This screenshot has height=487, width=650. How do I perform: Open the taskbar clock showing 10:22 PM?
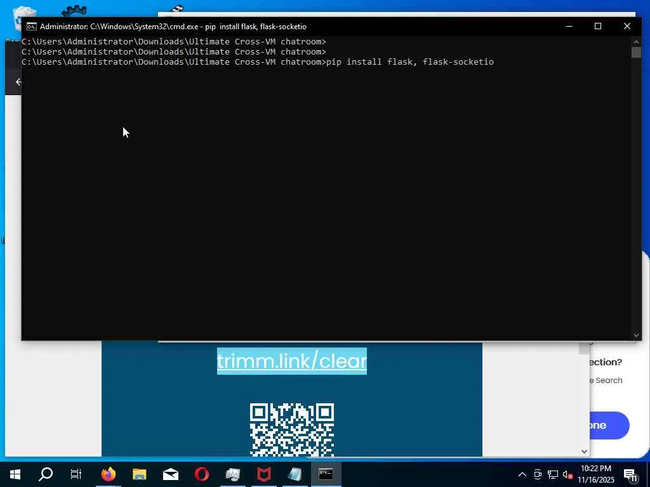coord(596,474)
